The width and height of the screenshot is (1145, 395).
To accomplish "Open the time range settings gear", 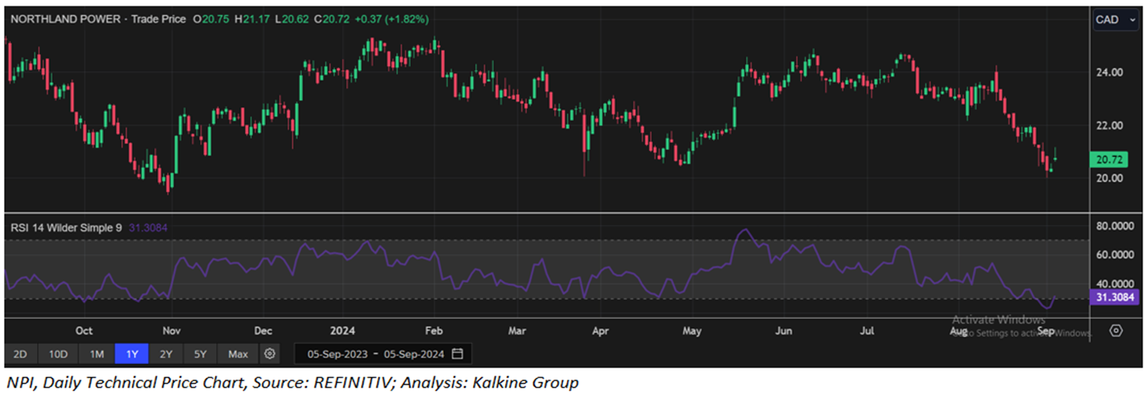I will coord(270,354).
